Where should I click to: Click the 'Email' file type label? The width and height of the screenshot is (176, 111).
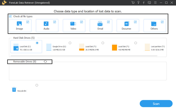coord(100,29)
